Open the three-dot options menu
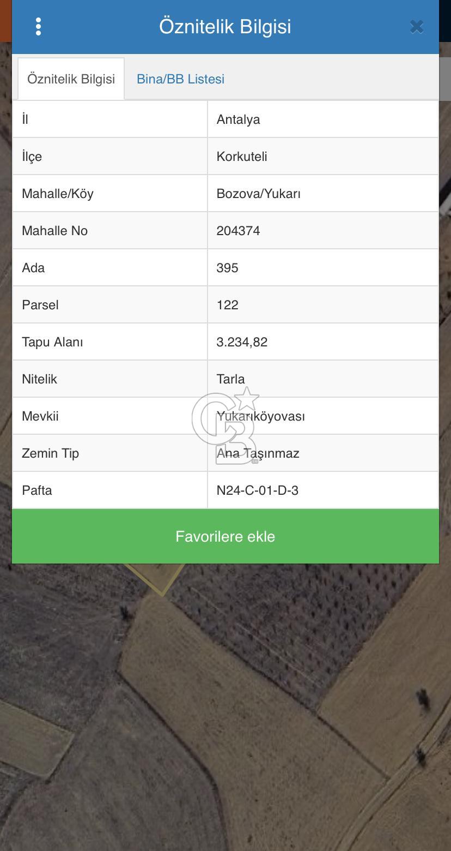The height and width of the screenshot is (851, 451). coord(38,26)
